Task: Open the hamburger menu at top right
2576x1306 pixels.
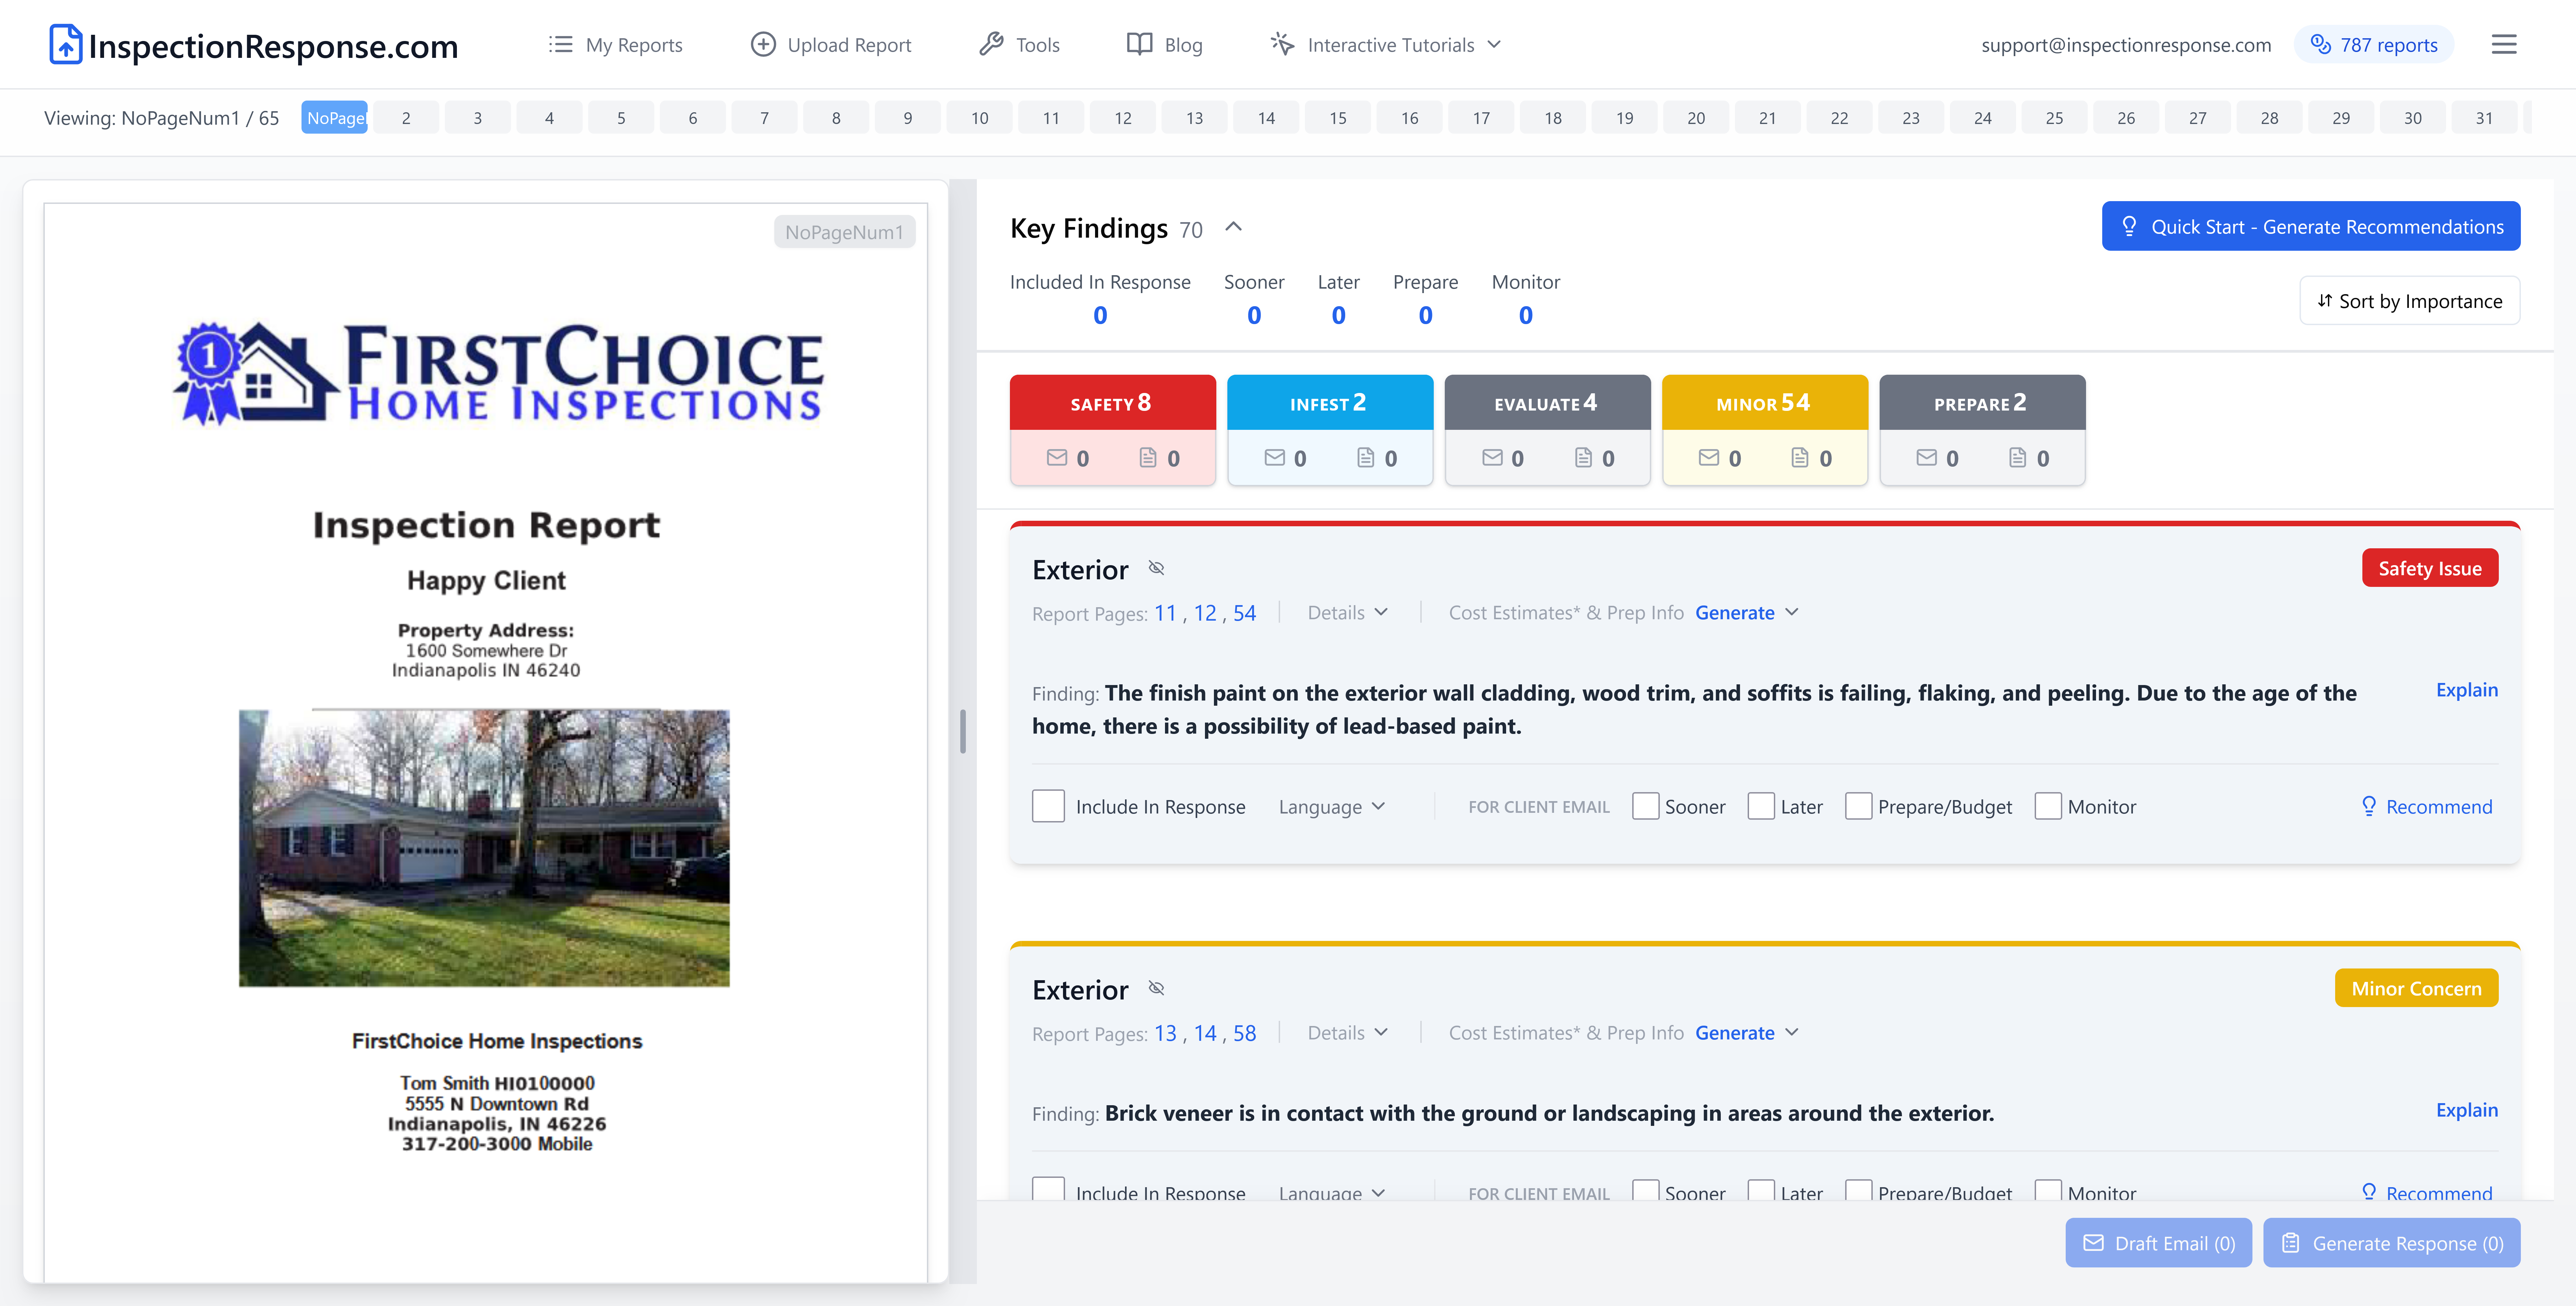Action: click(2505, 44)
